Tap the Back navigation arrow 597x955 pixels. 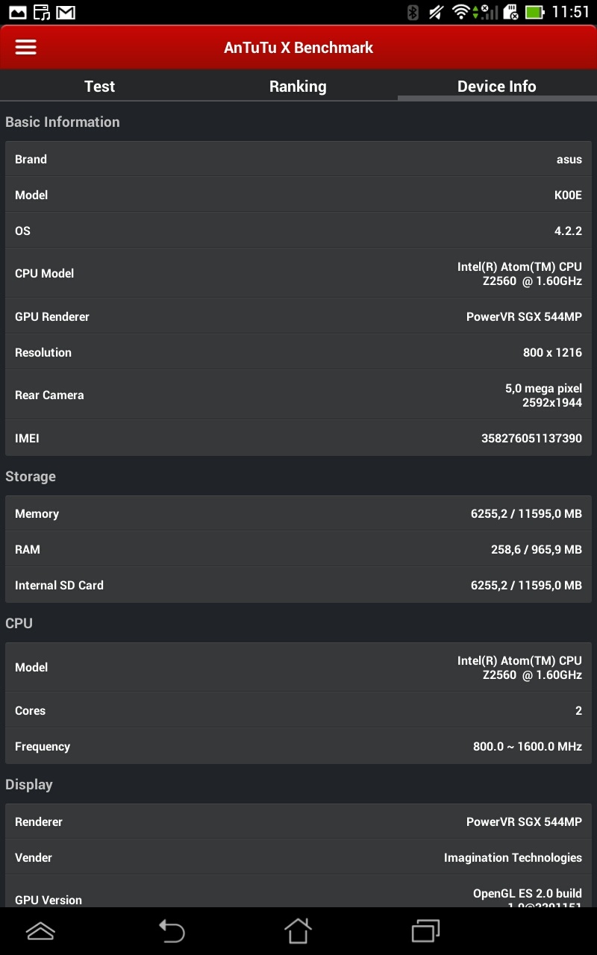[x=172, y=930]
